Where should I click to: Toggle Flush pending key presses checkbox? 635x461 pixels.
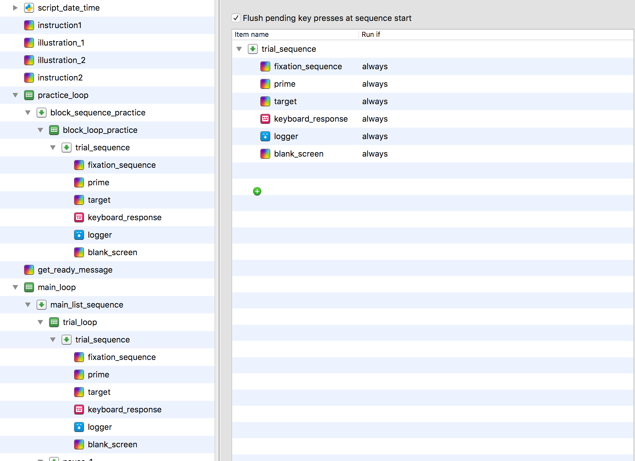click(236, 18)
